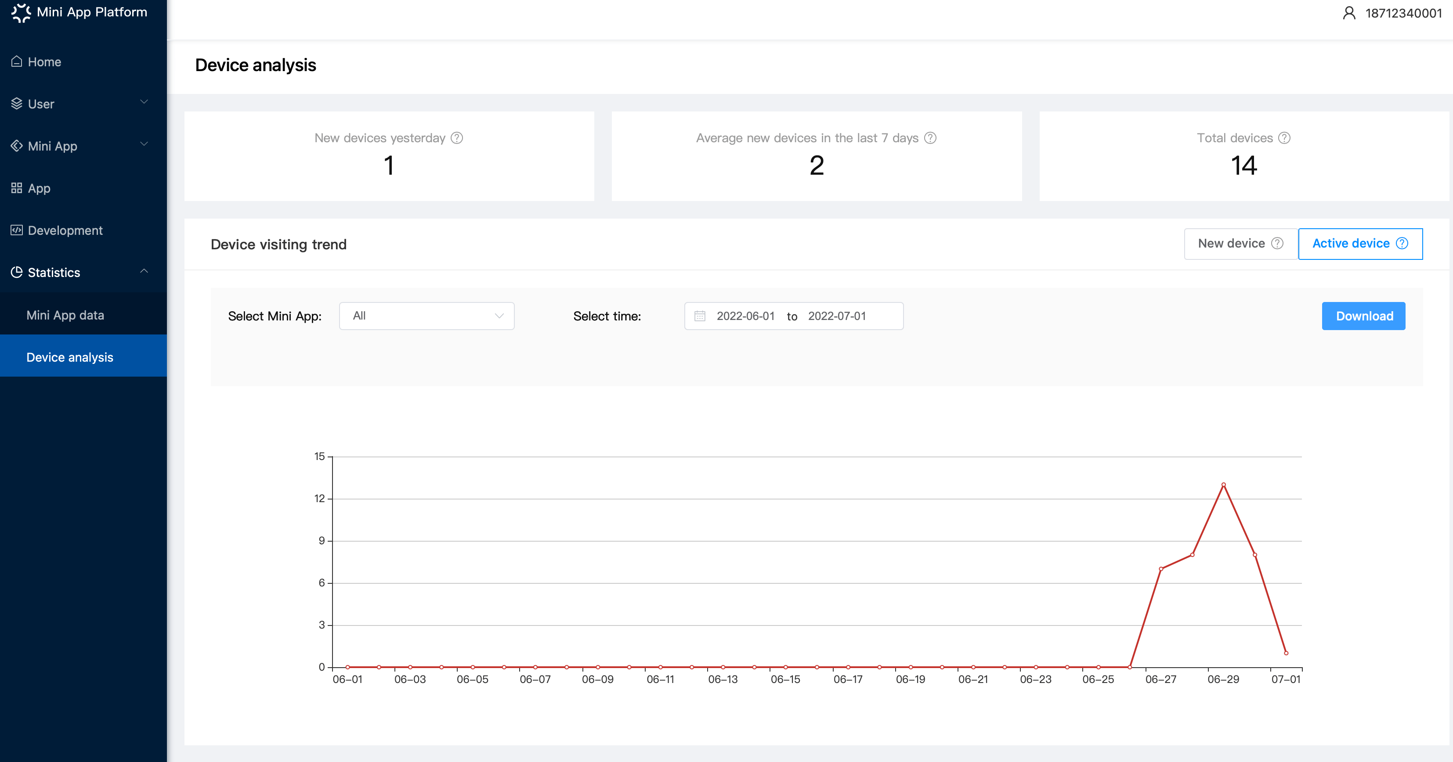This screenshot has width=1453, height=762.
Task: Click the Mini App Platform logo icon
Action: [21, 12]
